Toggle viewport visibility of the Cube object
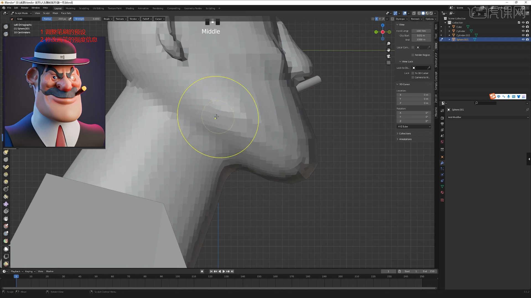Screen dimensions: 531x298 coord(523,27)
